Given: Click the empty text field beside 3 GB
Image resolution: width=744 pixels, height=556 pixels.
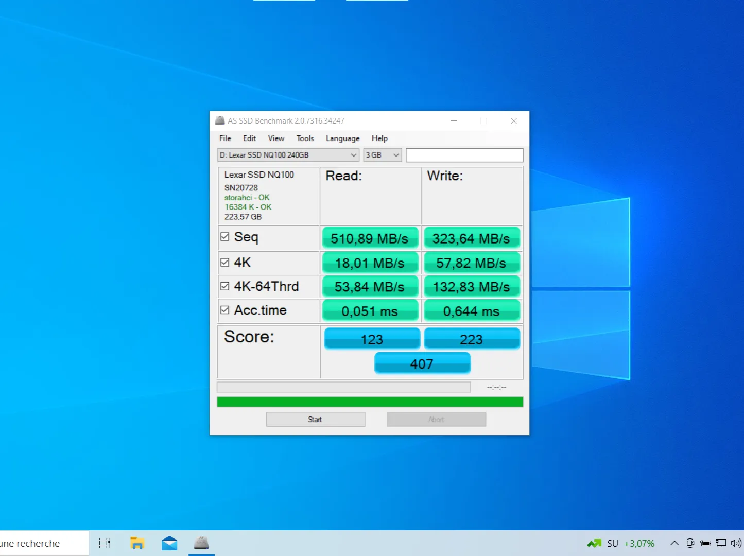Looking at the screenshot, I should (x=464, y=155).
